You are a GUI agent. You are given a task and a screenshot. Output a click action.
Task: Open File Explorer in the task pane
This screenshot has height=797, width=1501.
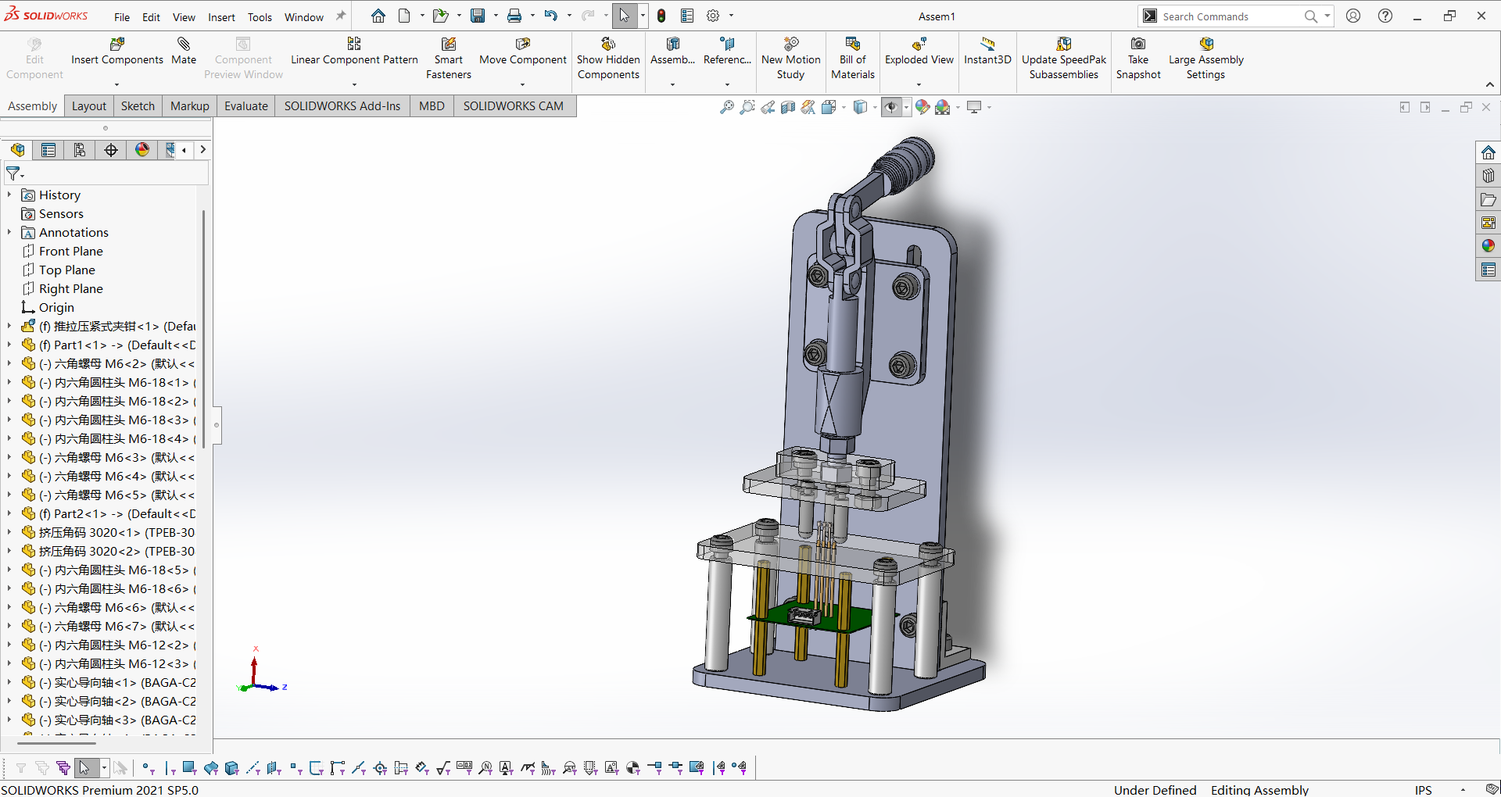coord(1488,199)
